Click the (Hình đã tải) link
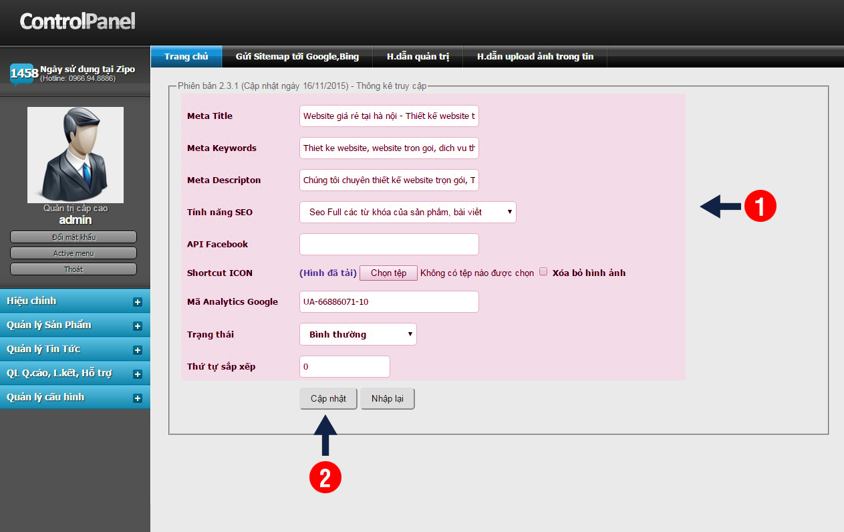This screenshot has height=532, width=844. click(328, 273)
